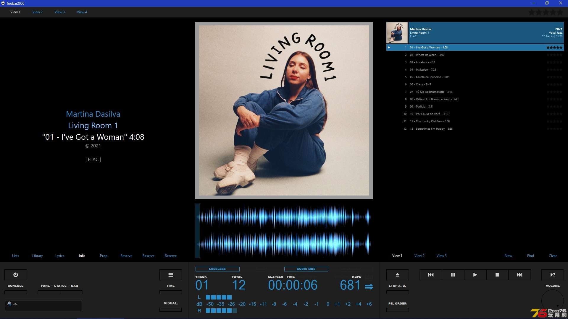Select the Info tab
Image resolution: width=568 pixels, height=319 pixels.
tap(82, 256)
